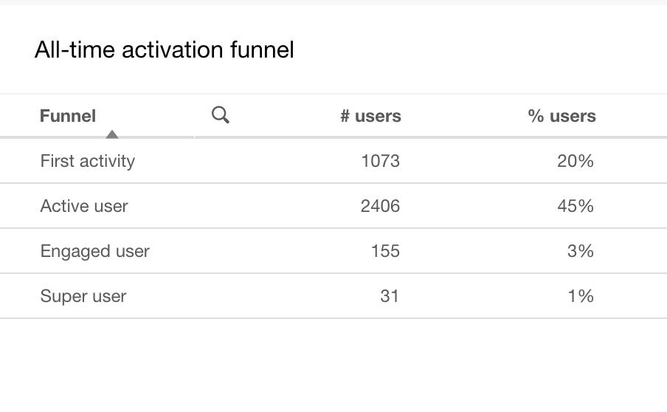
Task: Select the First activity row
Action: [x=333, y=161]
